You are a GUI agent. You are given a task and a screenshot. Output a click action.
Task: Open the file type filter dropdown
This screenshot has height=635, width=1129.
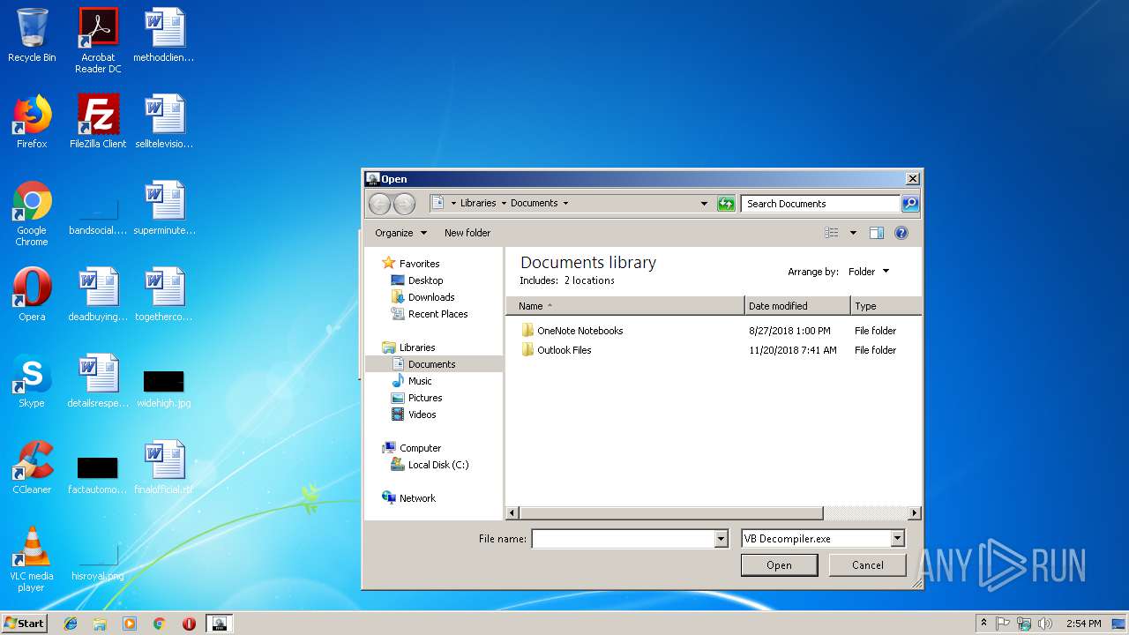[x=897, y=539]
